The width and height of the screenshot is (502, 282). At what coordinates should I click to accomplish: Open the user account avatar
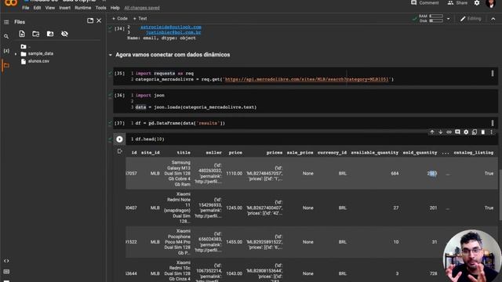coord(490,3)
